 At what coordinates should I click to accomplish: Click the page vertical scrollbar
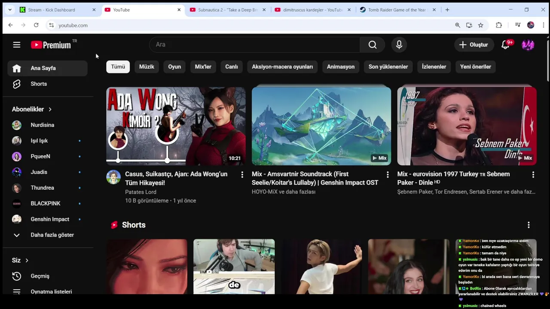(x=548, y=60)
